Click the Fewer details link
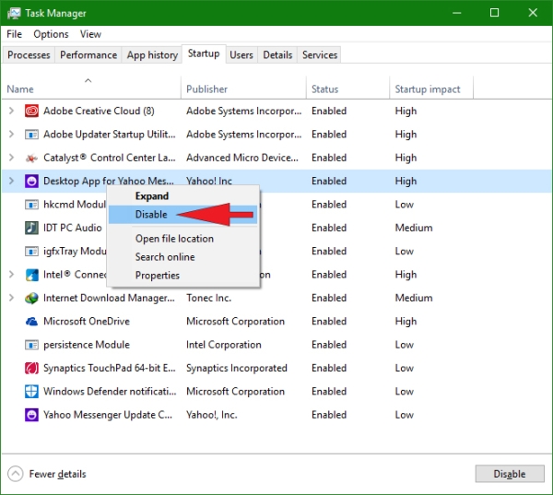The width and height of the screenshot is (553, 495). (57, 474)
